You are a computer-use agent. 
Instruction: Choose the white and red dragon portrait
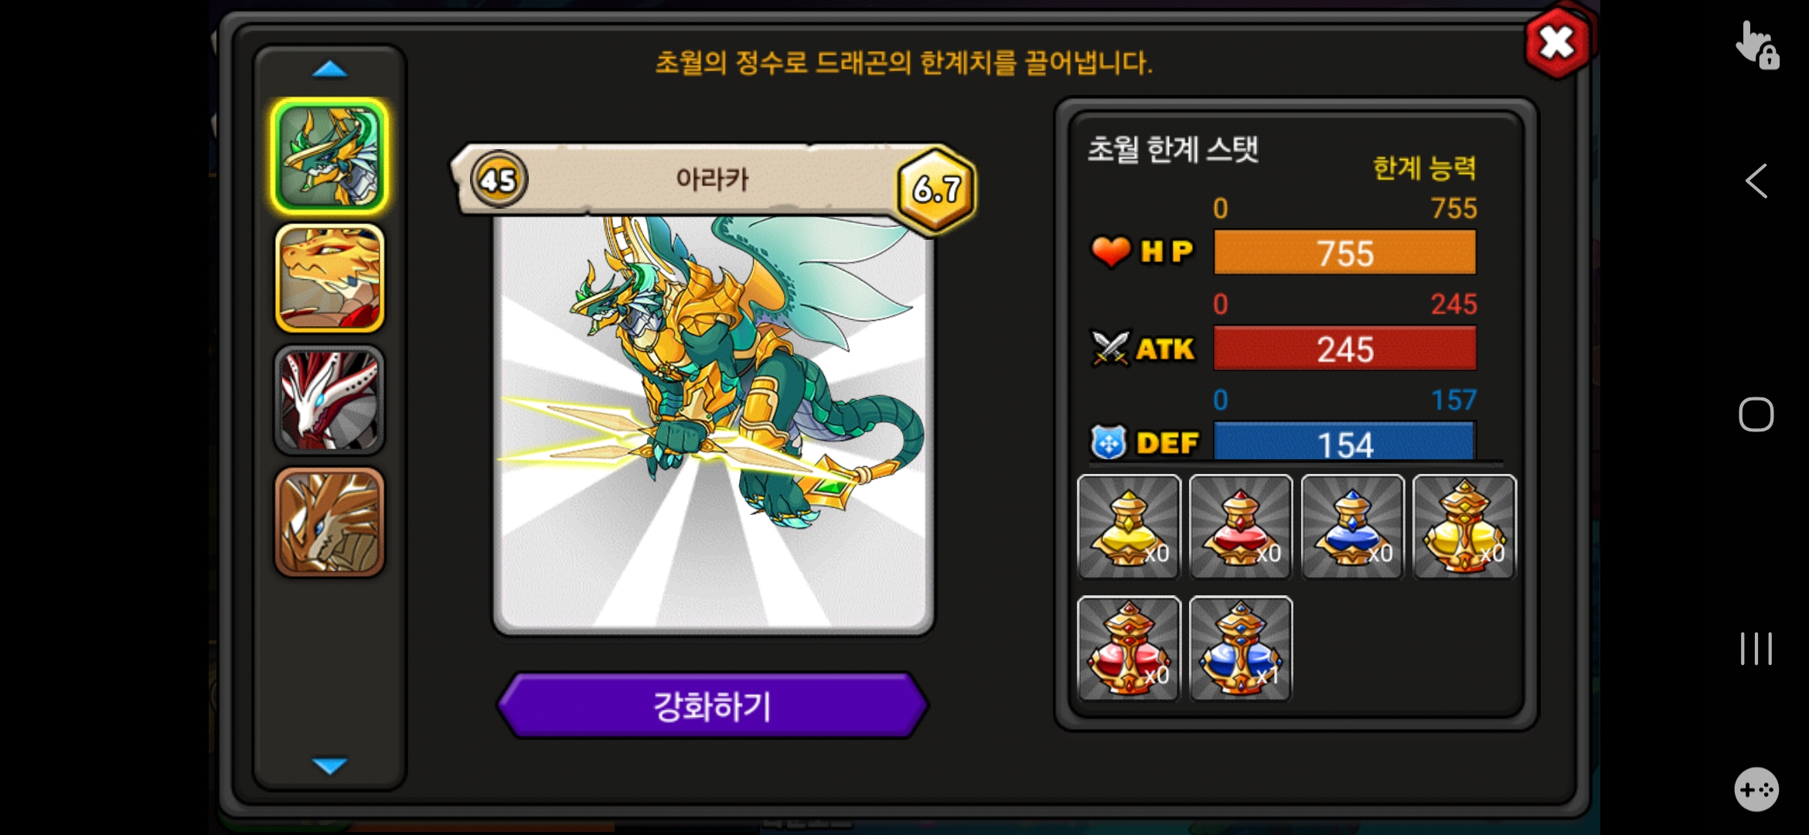point(329,400)
